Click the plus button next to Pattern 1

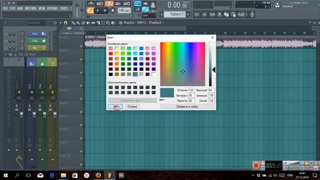pos(188,14)
